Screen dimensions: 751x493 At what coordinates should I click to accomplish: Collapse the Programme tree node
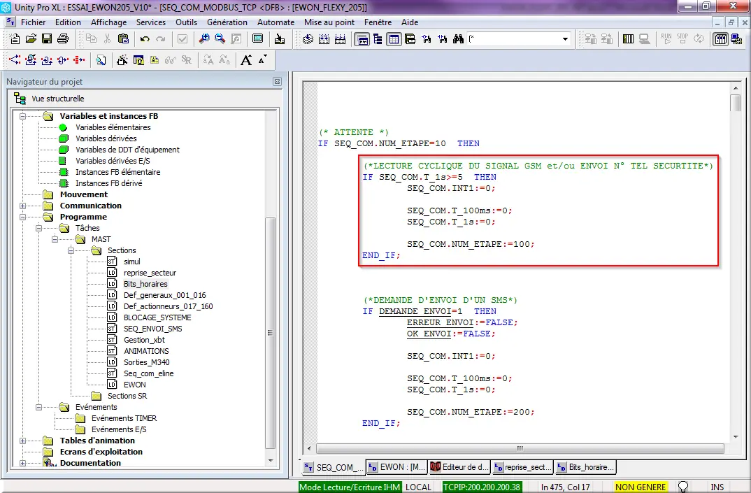pos(22,217)
